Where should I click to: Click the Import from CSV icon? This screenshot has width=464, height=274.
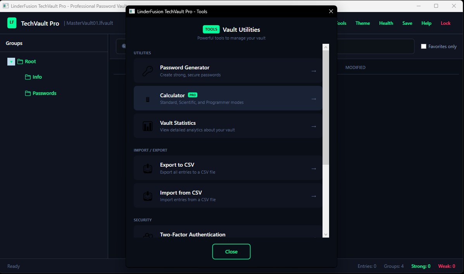[x=148, y=196]
